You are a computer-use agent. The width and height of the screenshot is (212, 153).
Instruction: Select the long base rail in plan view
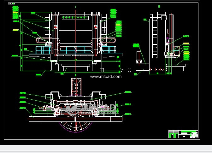(x=76, y=118)
